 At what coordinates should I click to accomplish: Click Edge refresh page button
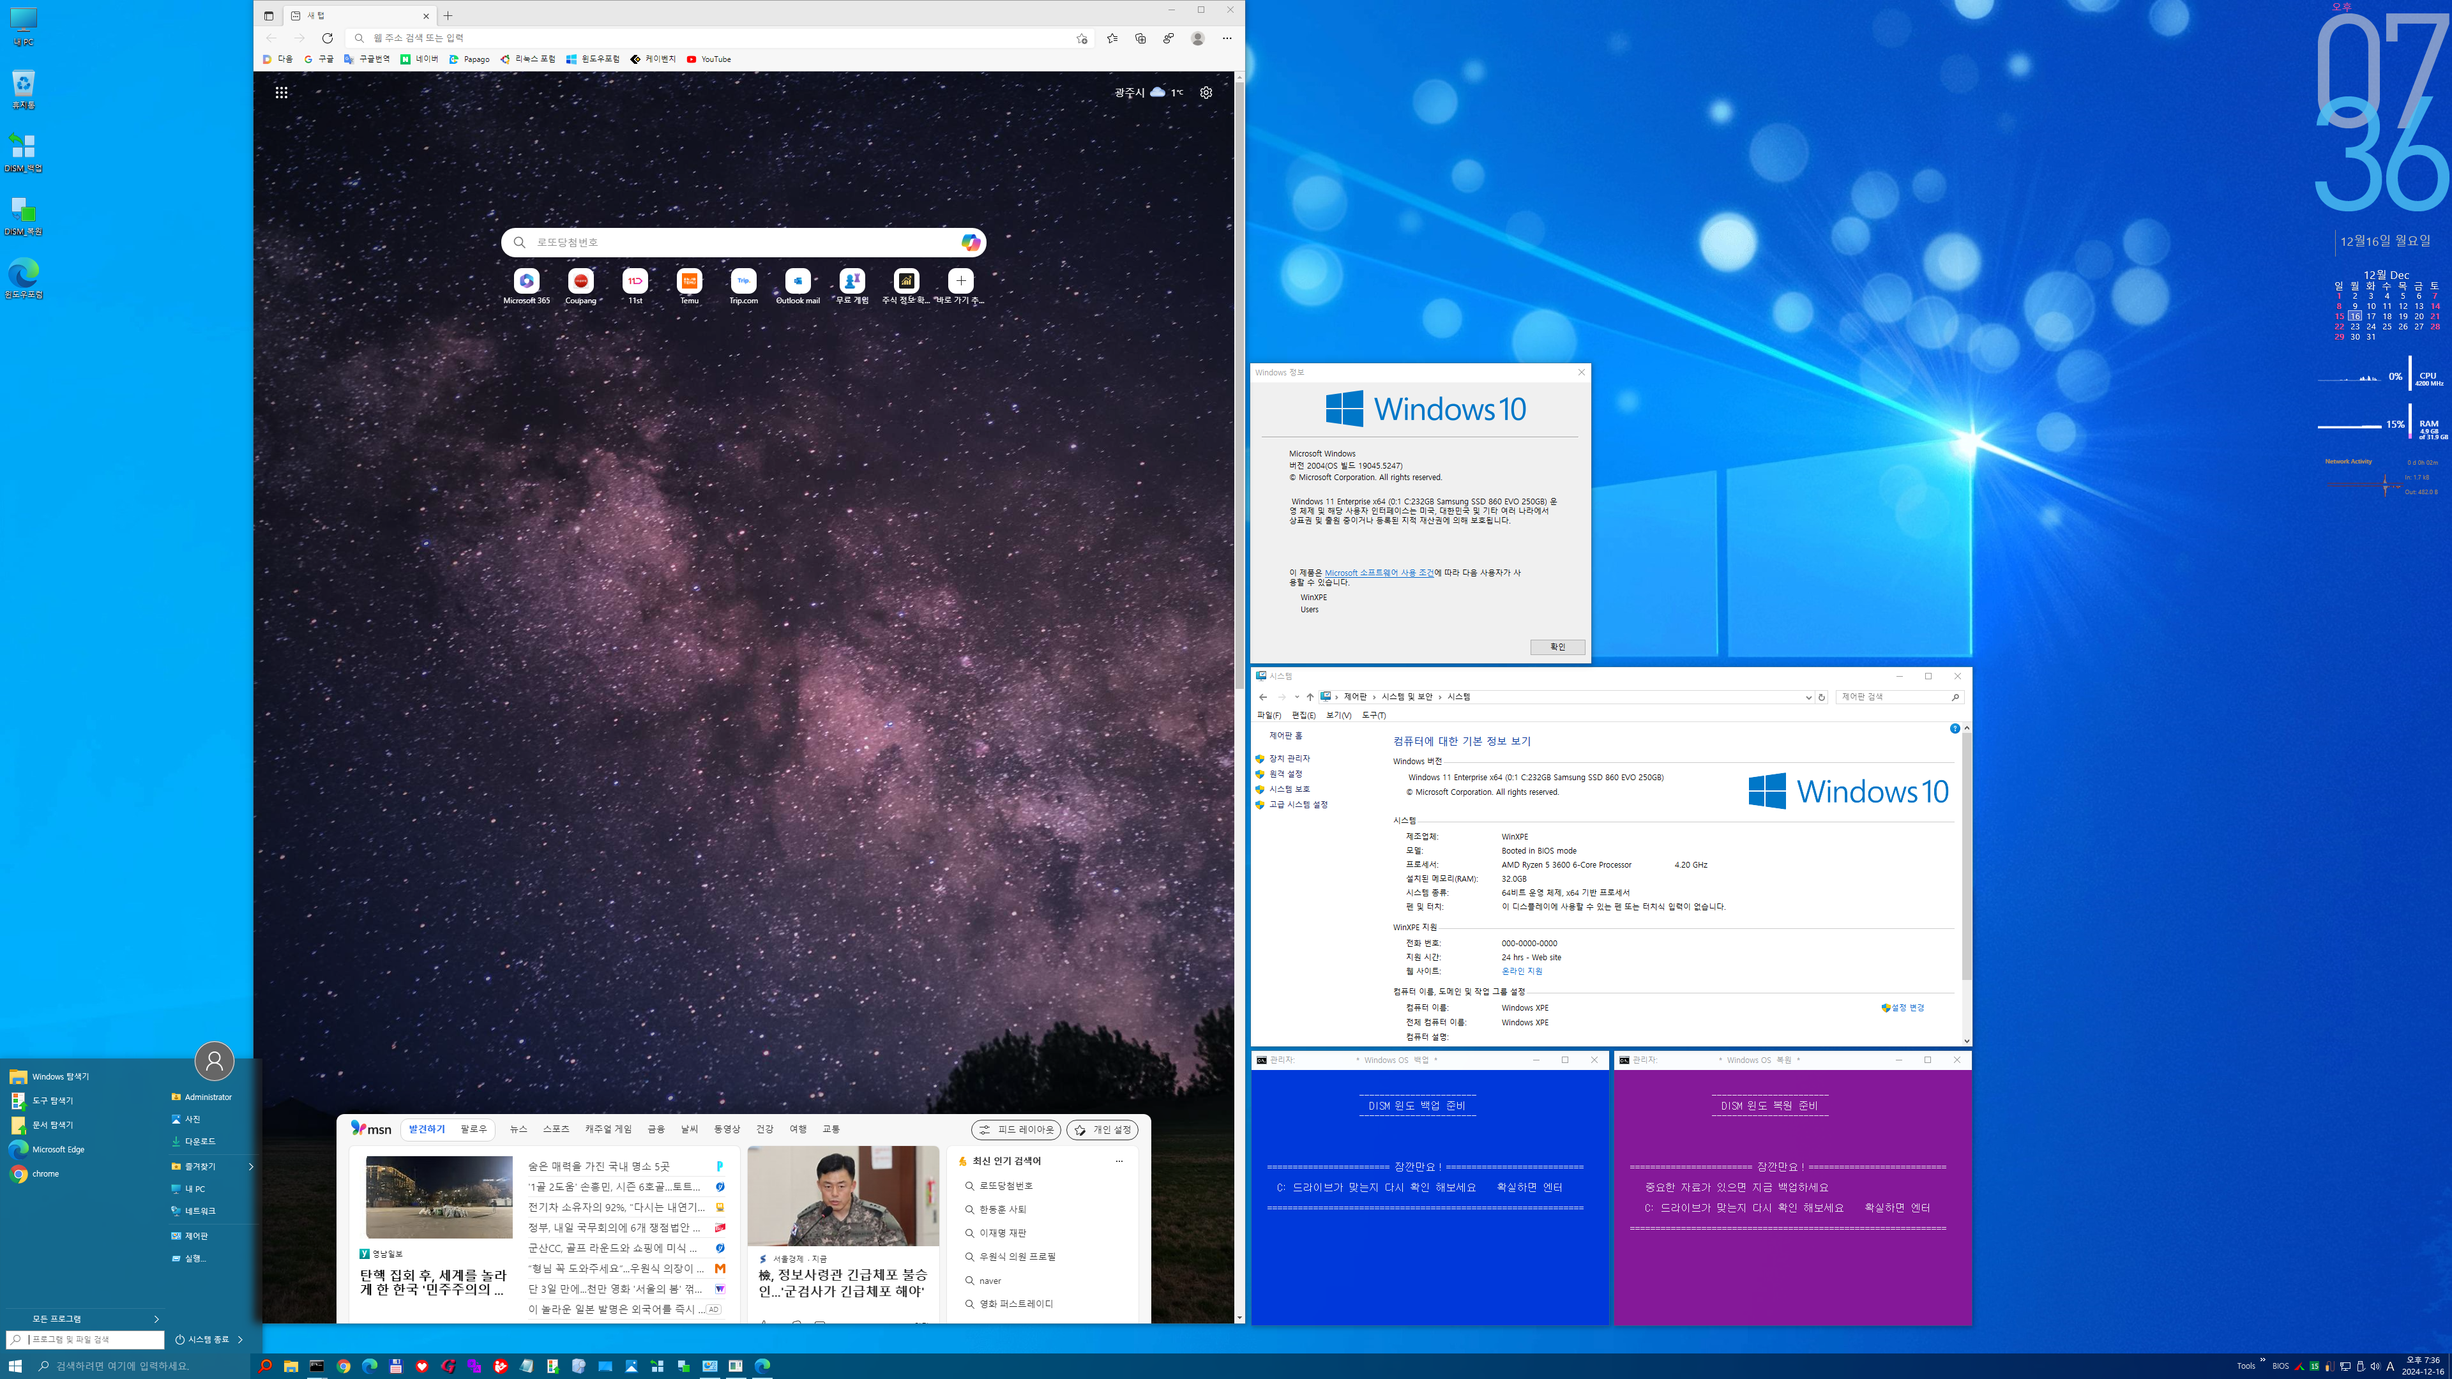pyautogui.click(x=328, y=38)
